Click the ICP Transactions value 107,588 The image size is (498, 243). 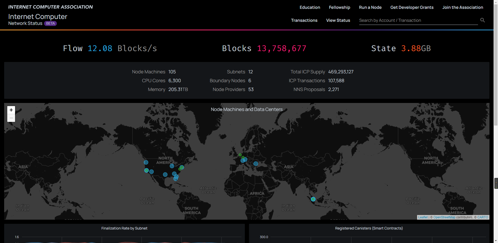[336, 81]
